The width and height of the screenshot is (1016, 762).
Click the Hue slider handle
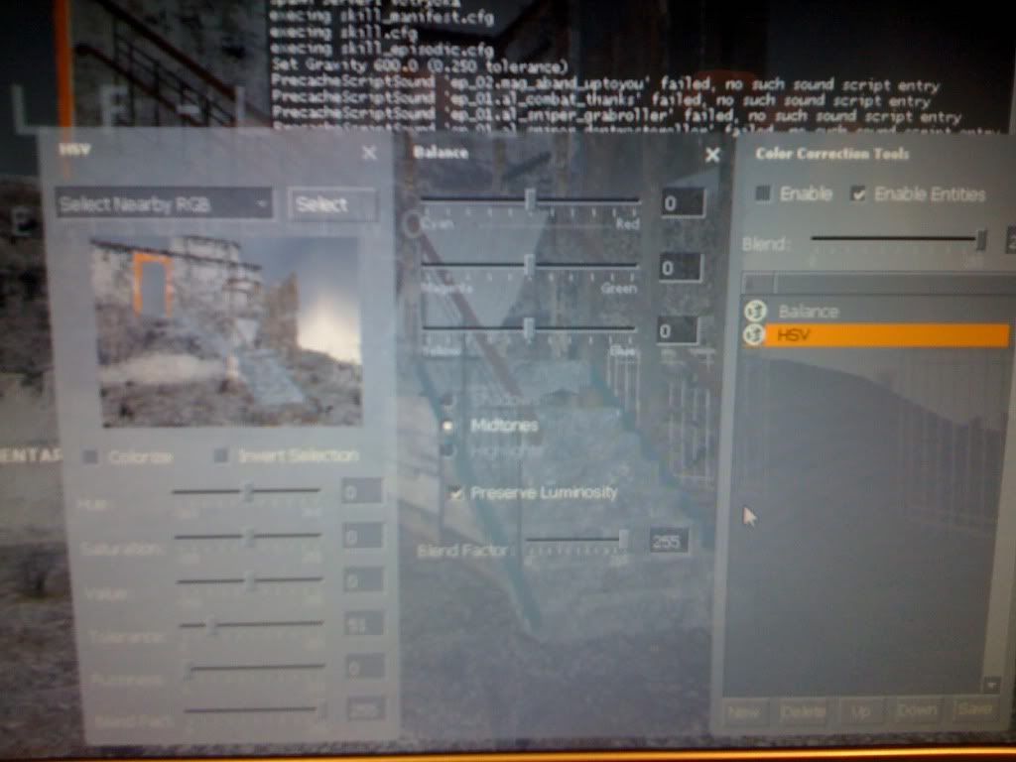[x=249, y=491]
